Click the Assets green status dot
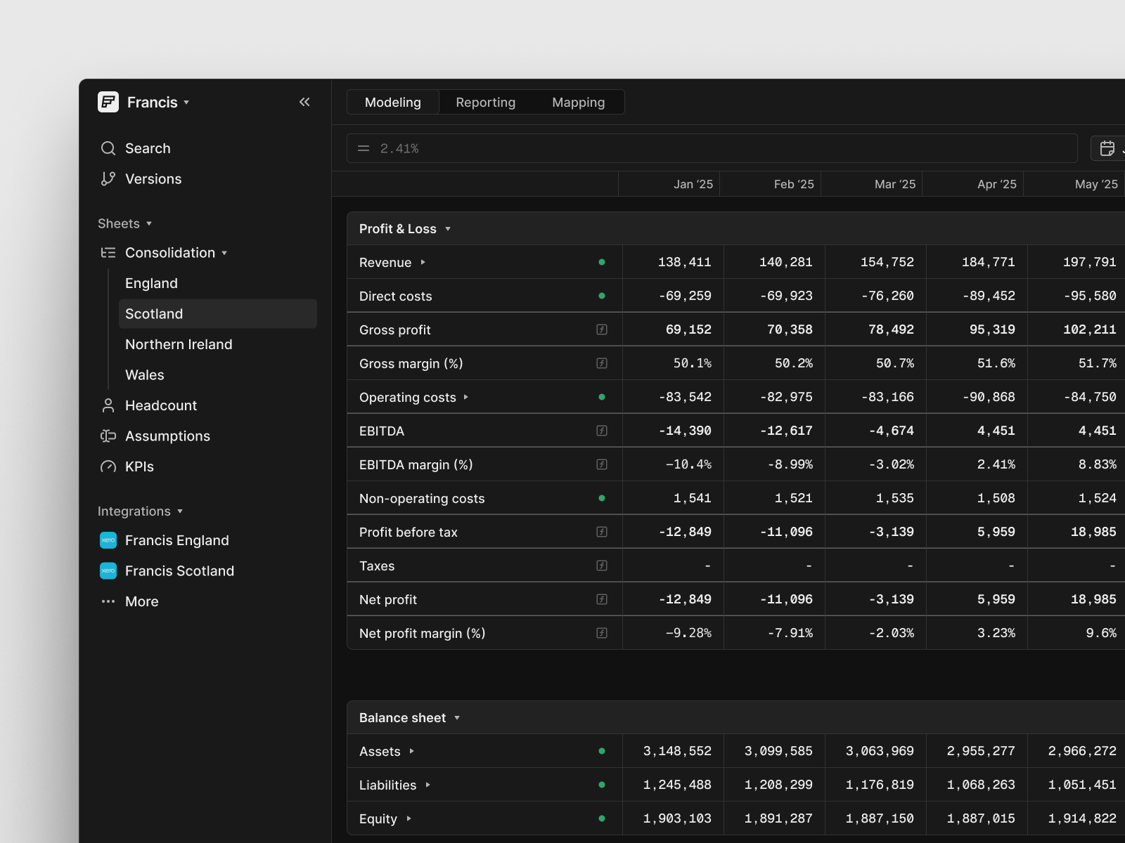This screenshot has height=843, width=1125. (x=602, y=751)
